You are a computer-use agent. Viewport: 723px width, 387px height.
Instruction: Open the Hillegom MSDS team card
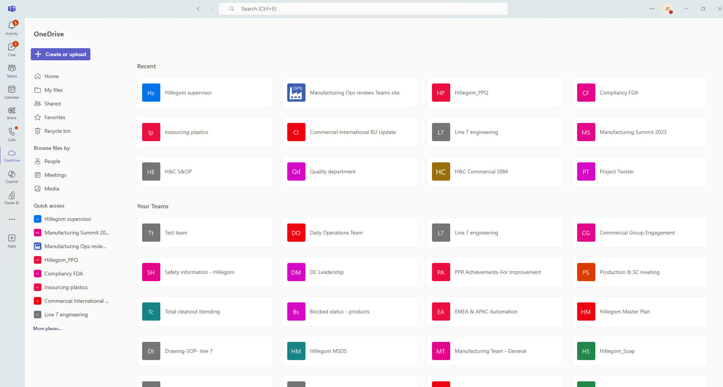pyautogui.click(x=350, y=351)
